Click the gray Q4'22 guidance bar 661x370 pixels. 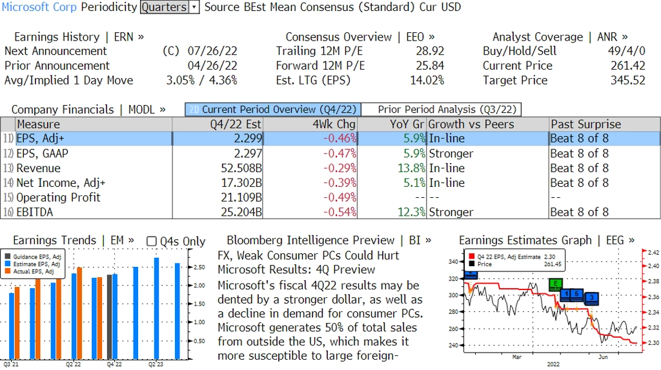click(x=110, y=317)
